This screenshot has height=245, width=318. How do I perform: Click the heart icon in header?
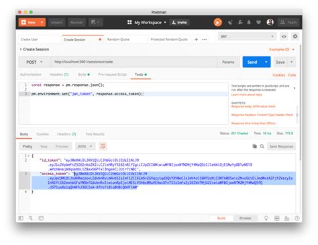point(258,22)
